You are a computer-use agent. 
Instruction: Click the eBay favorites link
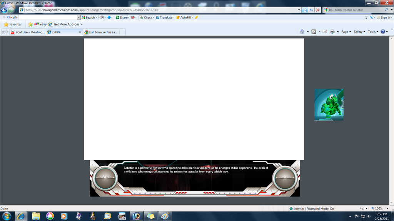pos(40,24)
